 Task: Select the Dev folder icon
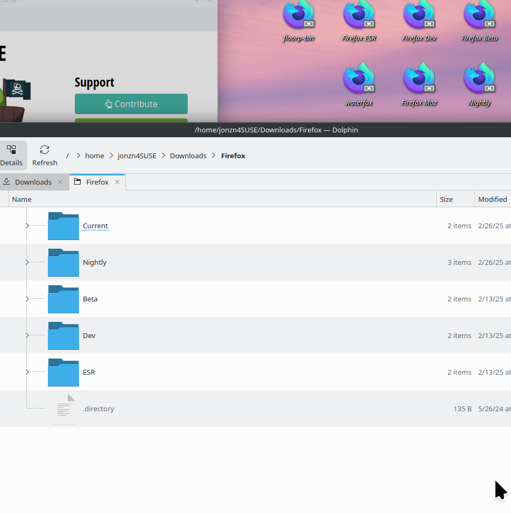[x=63, y=335]
